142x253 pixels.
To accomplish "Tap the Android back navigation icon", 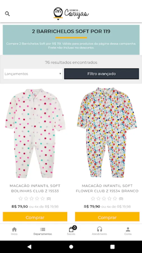I will pyautogui.click(x=29, y=247).
